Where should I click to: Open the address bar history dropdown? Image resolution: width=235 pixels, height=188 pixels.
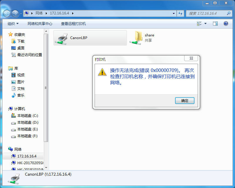pyautogui.click(x=174, y=13)
